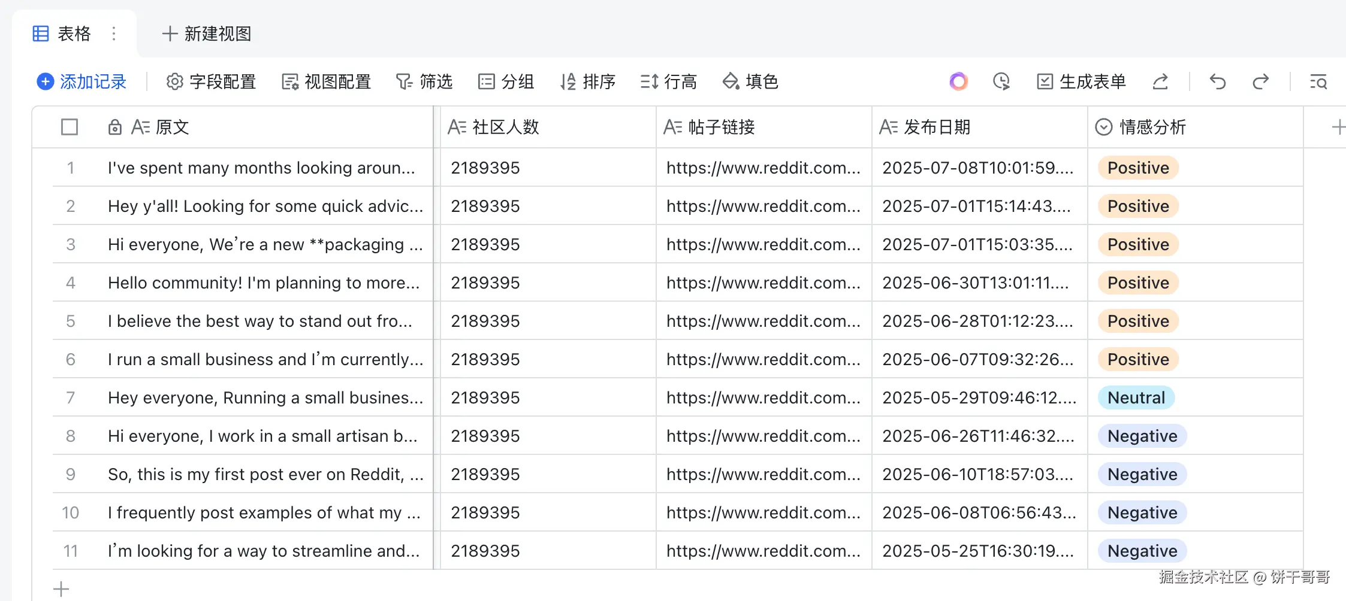Open the Neutral tag in row 7
Viewport: 1346px width, 601px height.
click(x=1136, y=397)
